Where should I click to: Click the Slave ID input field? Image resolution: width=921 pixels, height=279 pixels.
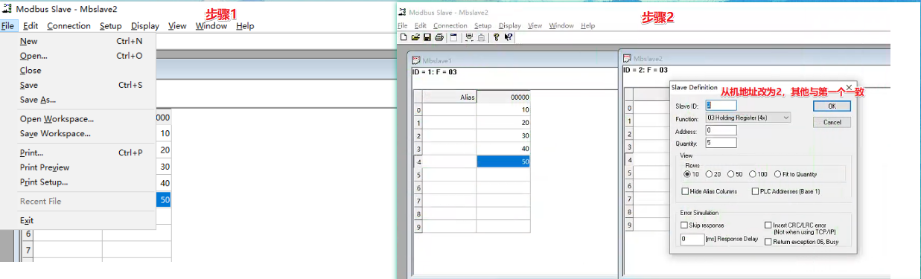tap(721, 106)
